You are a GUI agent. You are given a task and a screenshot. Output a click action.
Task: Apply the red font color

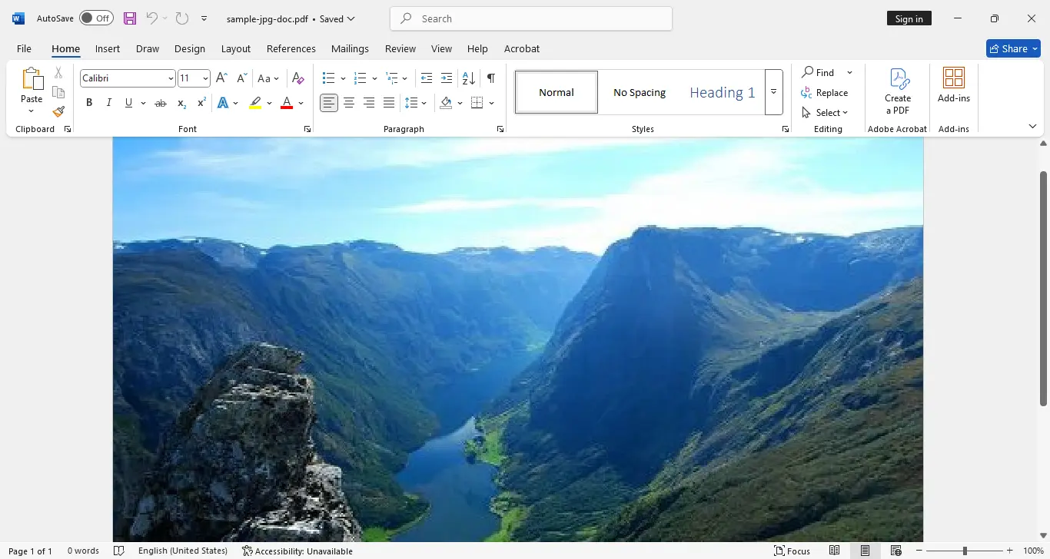(x=287, y=103)
